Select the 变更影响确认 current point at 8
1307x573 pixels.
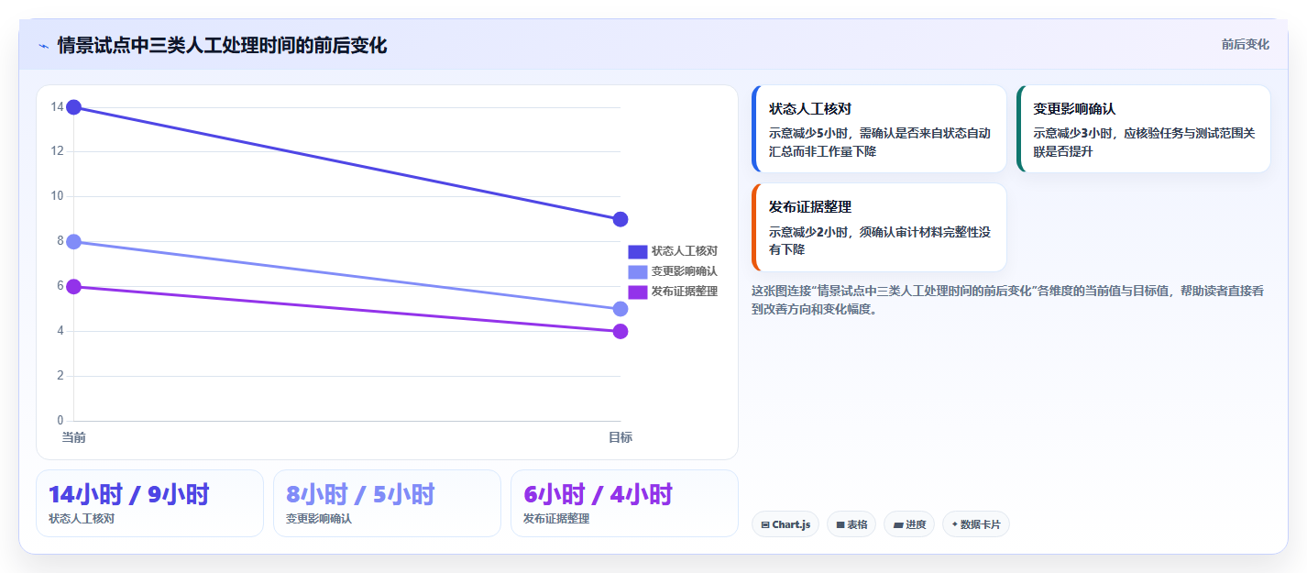[74, 242]
